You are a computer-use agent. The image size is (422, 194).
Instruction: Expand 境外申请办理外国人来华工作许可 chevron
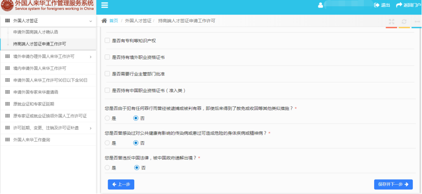(x=90, y=57)
